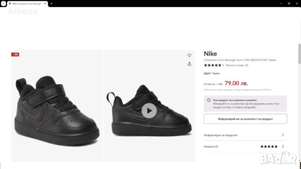Expand the Информации за продукта section

coord(245,135)
